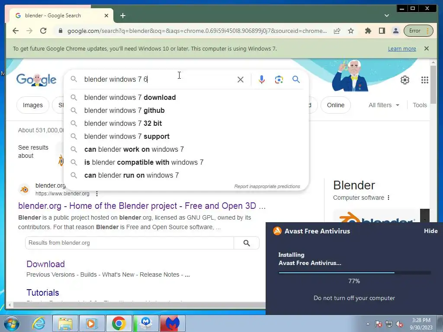Viewport: 443px width, 332px height.
Task: Filter results by Images
Action: coord(33,105)
